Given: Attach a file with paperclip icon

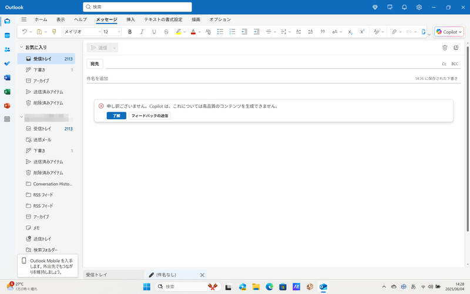Looking at the screenshot, I should pyautogui.click(x=394, y=32).
